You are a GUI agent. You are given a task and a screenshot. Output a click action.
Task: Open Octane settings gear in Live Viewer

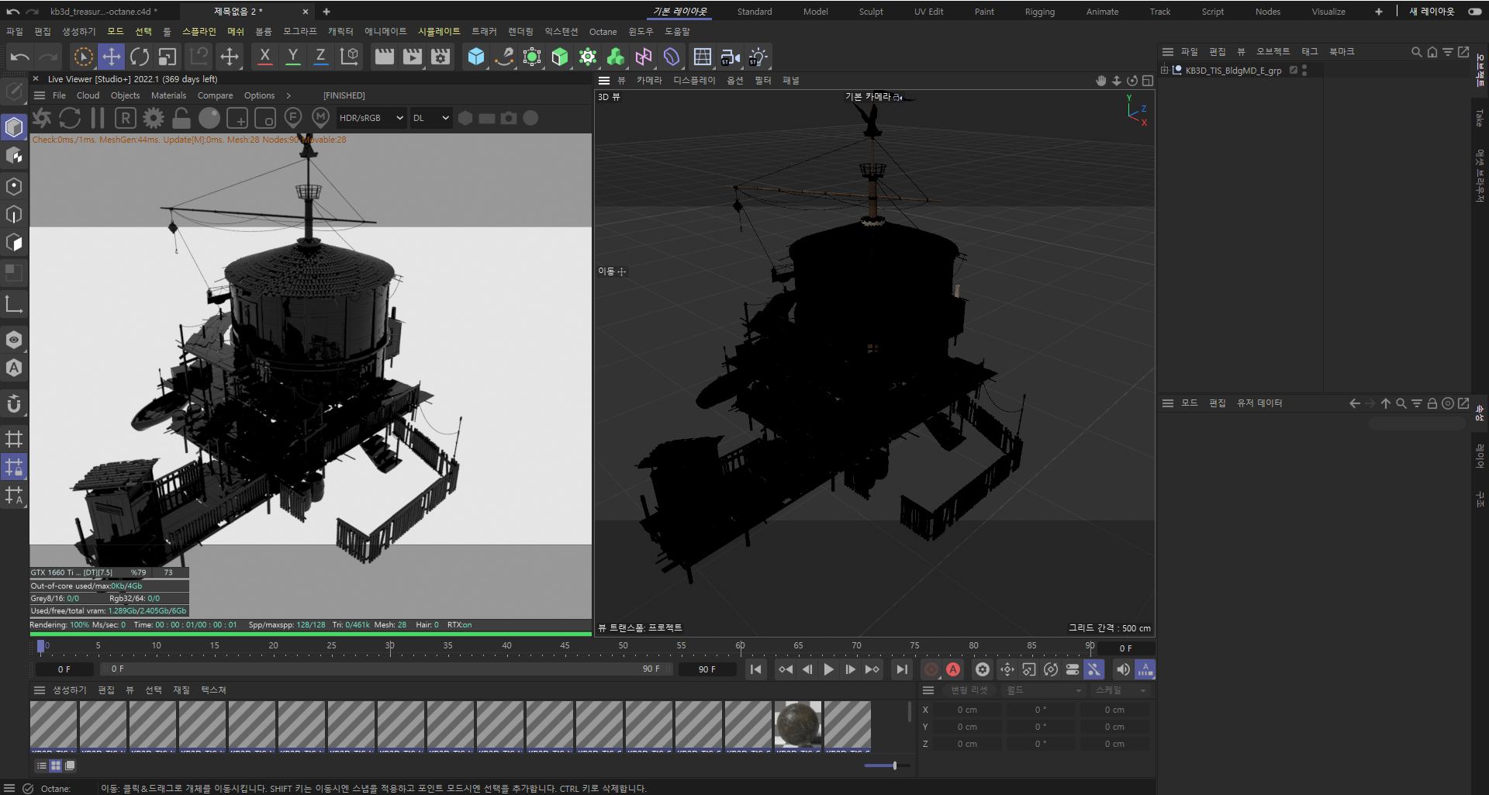154,118
